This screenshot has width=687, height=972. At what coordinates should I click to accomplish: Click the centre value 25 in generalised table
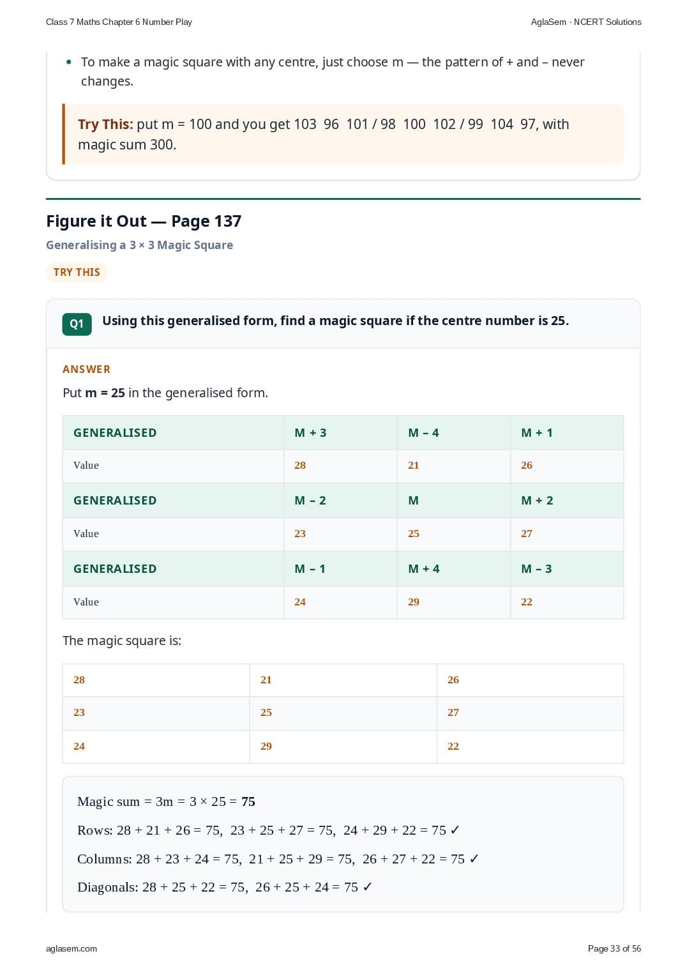pos(414,533)
